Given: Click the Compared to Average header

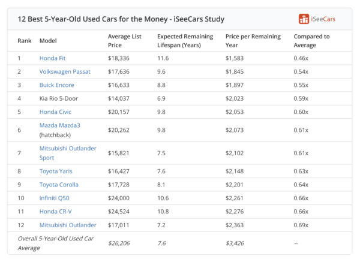Looking at the screenshot, I should pos(311,40).
